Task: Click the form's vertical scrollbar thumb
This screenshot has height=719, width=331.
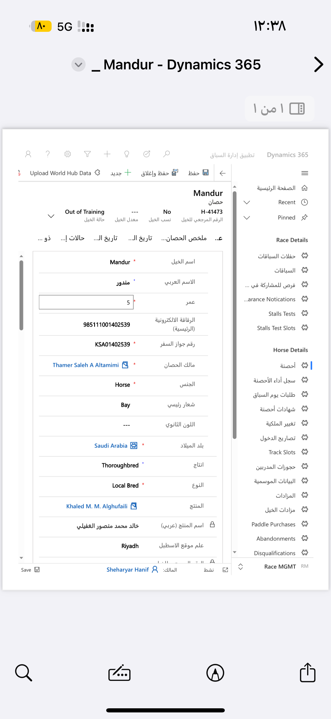Action: pos(21,295)
